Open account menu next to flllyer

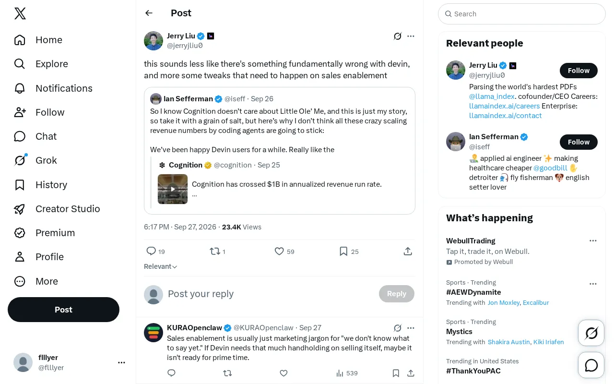(x=121, y=362)
